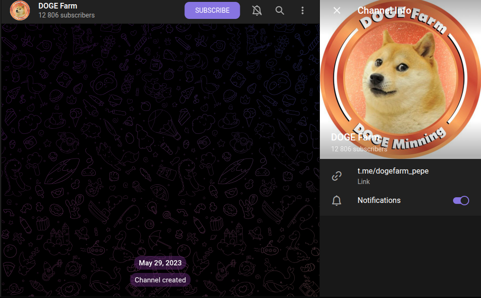Click the DOGE Farm channel avatar in header
481x298 pixels.
19,10
